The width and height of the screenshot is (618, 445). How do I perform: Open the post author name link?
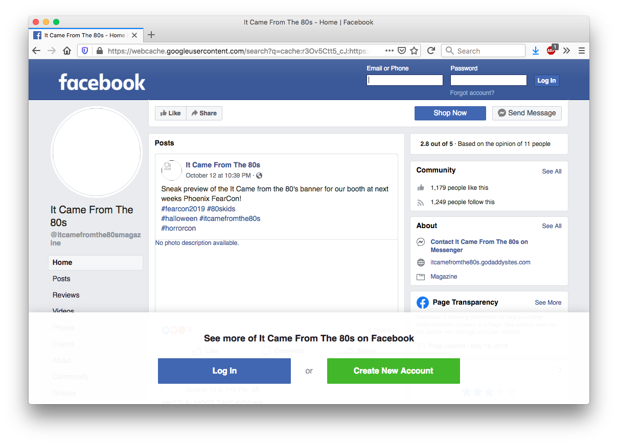pos(223,165)
